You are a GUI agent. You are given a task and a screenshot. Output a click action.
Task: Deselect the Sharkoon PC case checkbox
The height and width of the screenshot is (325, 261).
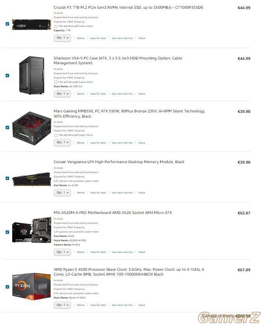coord(7,76)
